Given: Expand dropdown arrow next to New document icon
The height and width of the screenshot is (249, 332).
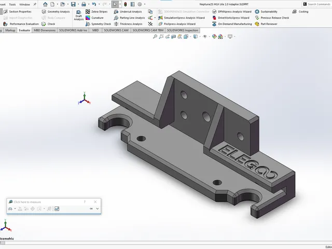Looking at the screenshot, I should tap(57, 4).
